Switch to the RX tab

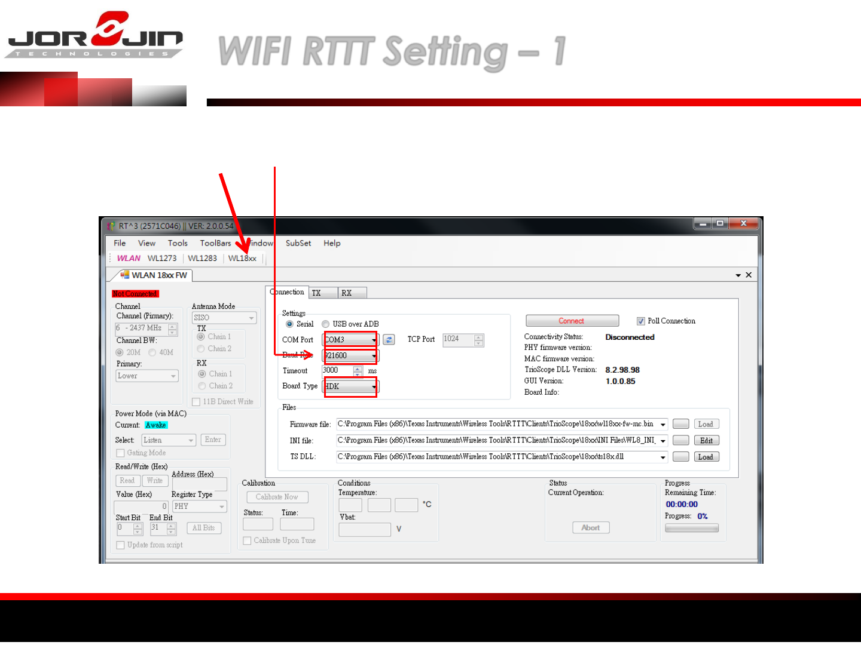click(353, 293)
